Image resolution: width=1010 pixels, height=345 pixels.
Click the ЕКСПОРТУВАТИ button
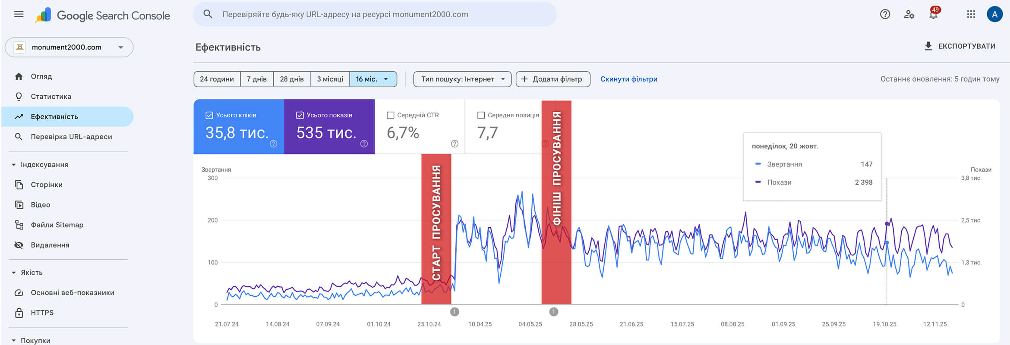point(959,46)
